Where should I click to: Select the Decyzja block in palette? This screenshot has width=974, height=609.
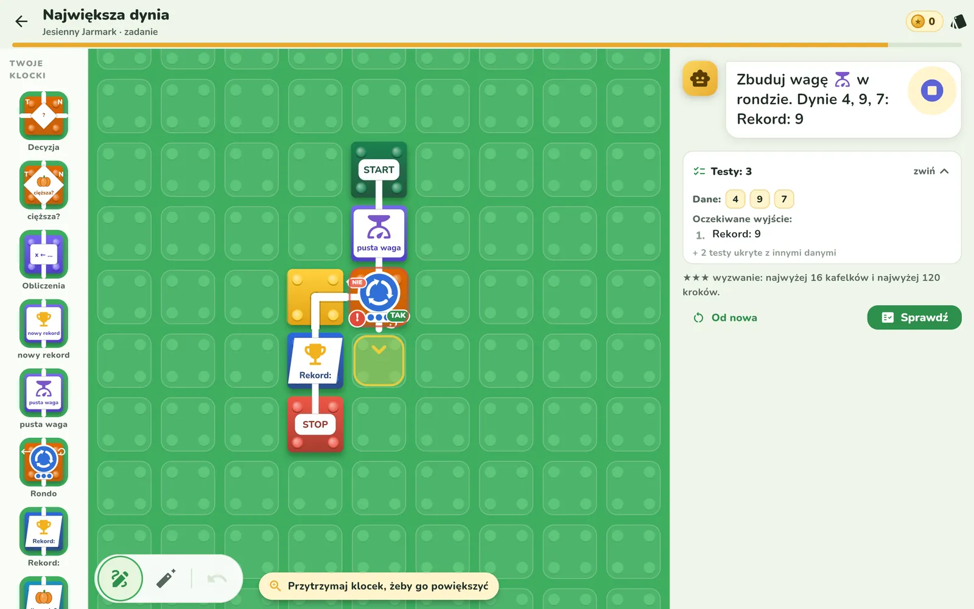[43, 116]
